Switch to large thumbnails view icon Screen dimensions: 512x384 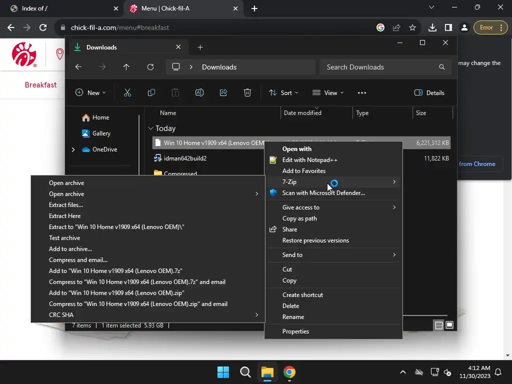tap(449, 325)
